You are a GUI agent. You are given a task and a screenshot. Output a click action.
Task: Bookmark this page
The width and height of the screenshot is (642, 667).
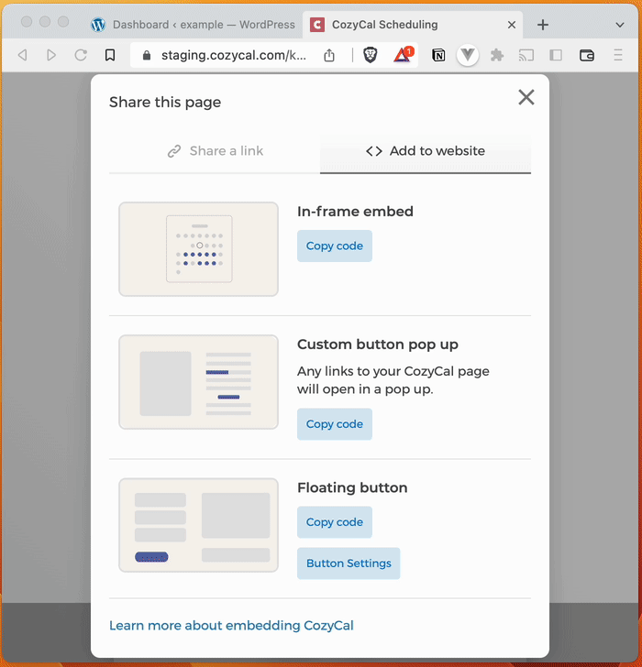[110, 55]
